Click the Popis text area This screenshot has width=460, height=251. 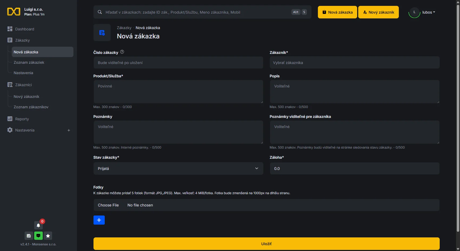point(354,92)
